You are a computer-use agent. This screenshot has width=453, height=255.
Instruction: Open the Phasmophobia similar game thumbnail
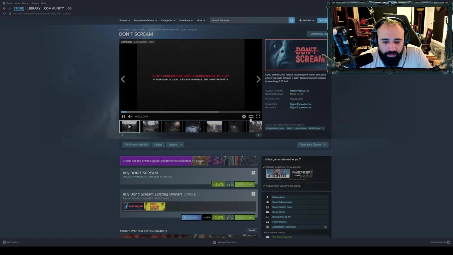(302, 173)
